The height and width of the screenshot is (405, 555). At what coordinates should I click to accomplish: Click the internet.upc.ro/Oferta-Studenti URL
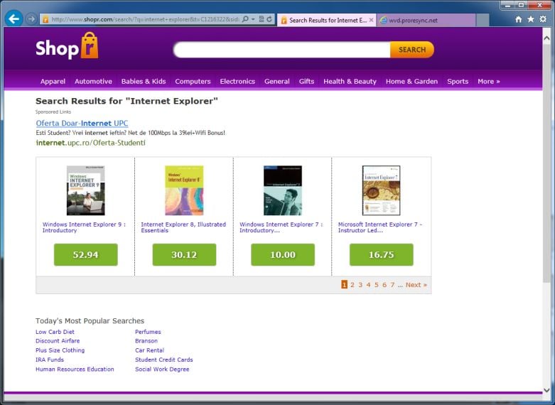(x=91, y=143)
